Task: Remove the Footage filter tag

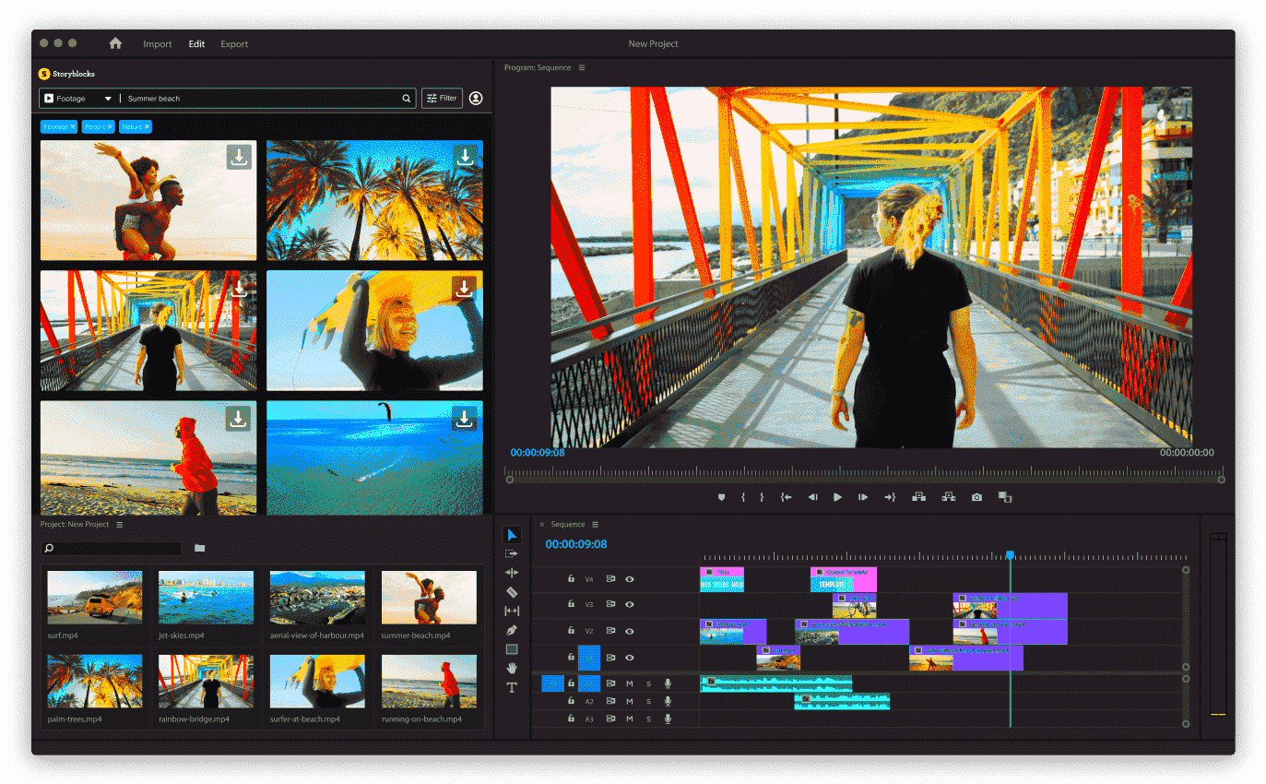Action: point(73,126)
